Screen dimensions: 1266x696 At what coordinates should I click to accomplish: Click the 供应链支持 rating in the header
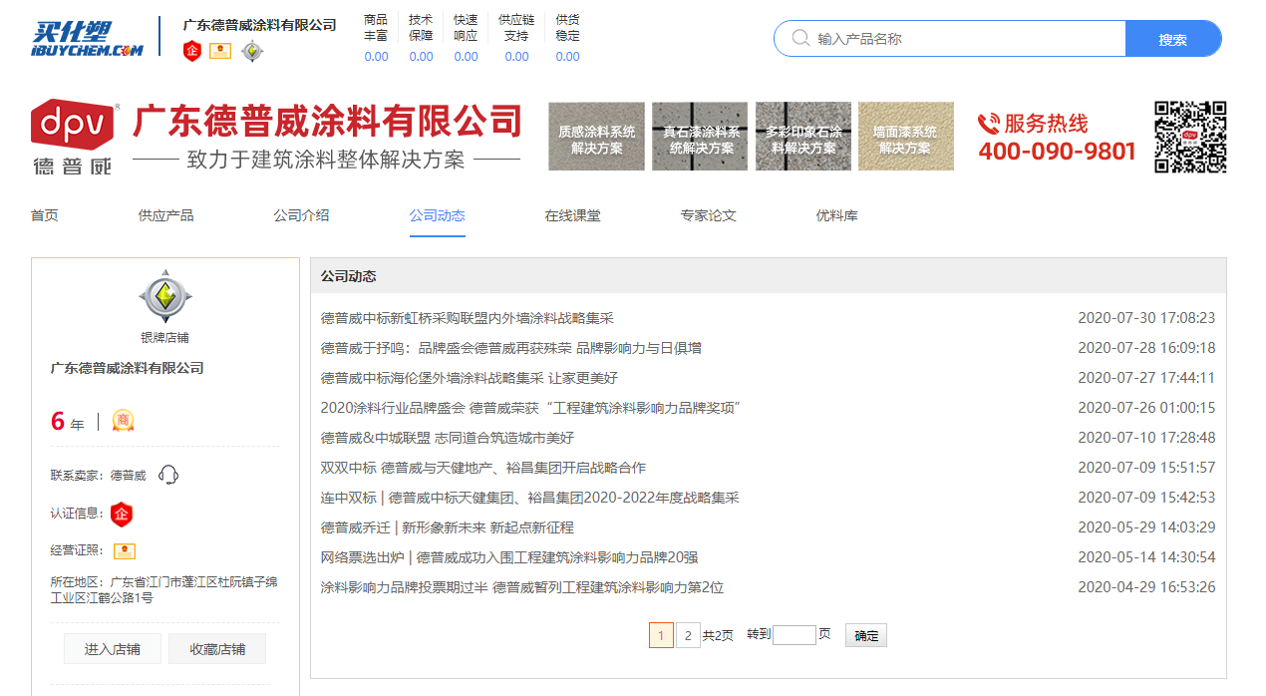516,38
